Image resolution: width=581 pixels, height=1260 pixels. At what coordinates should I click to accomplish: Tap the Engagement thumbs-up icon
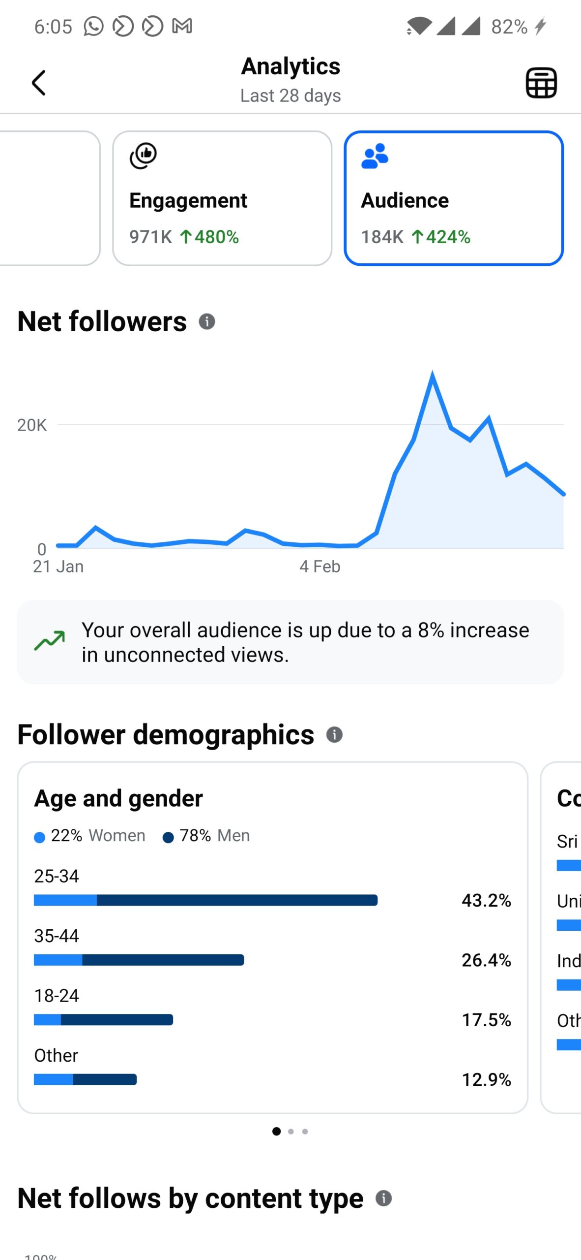coord(143,156)
